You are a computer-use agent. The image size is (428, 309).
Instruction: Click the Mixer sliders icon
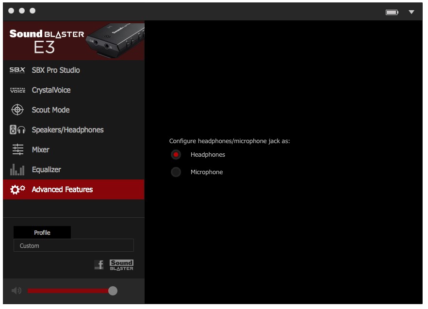(x=17, y=150)
